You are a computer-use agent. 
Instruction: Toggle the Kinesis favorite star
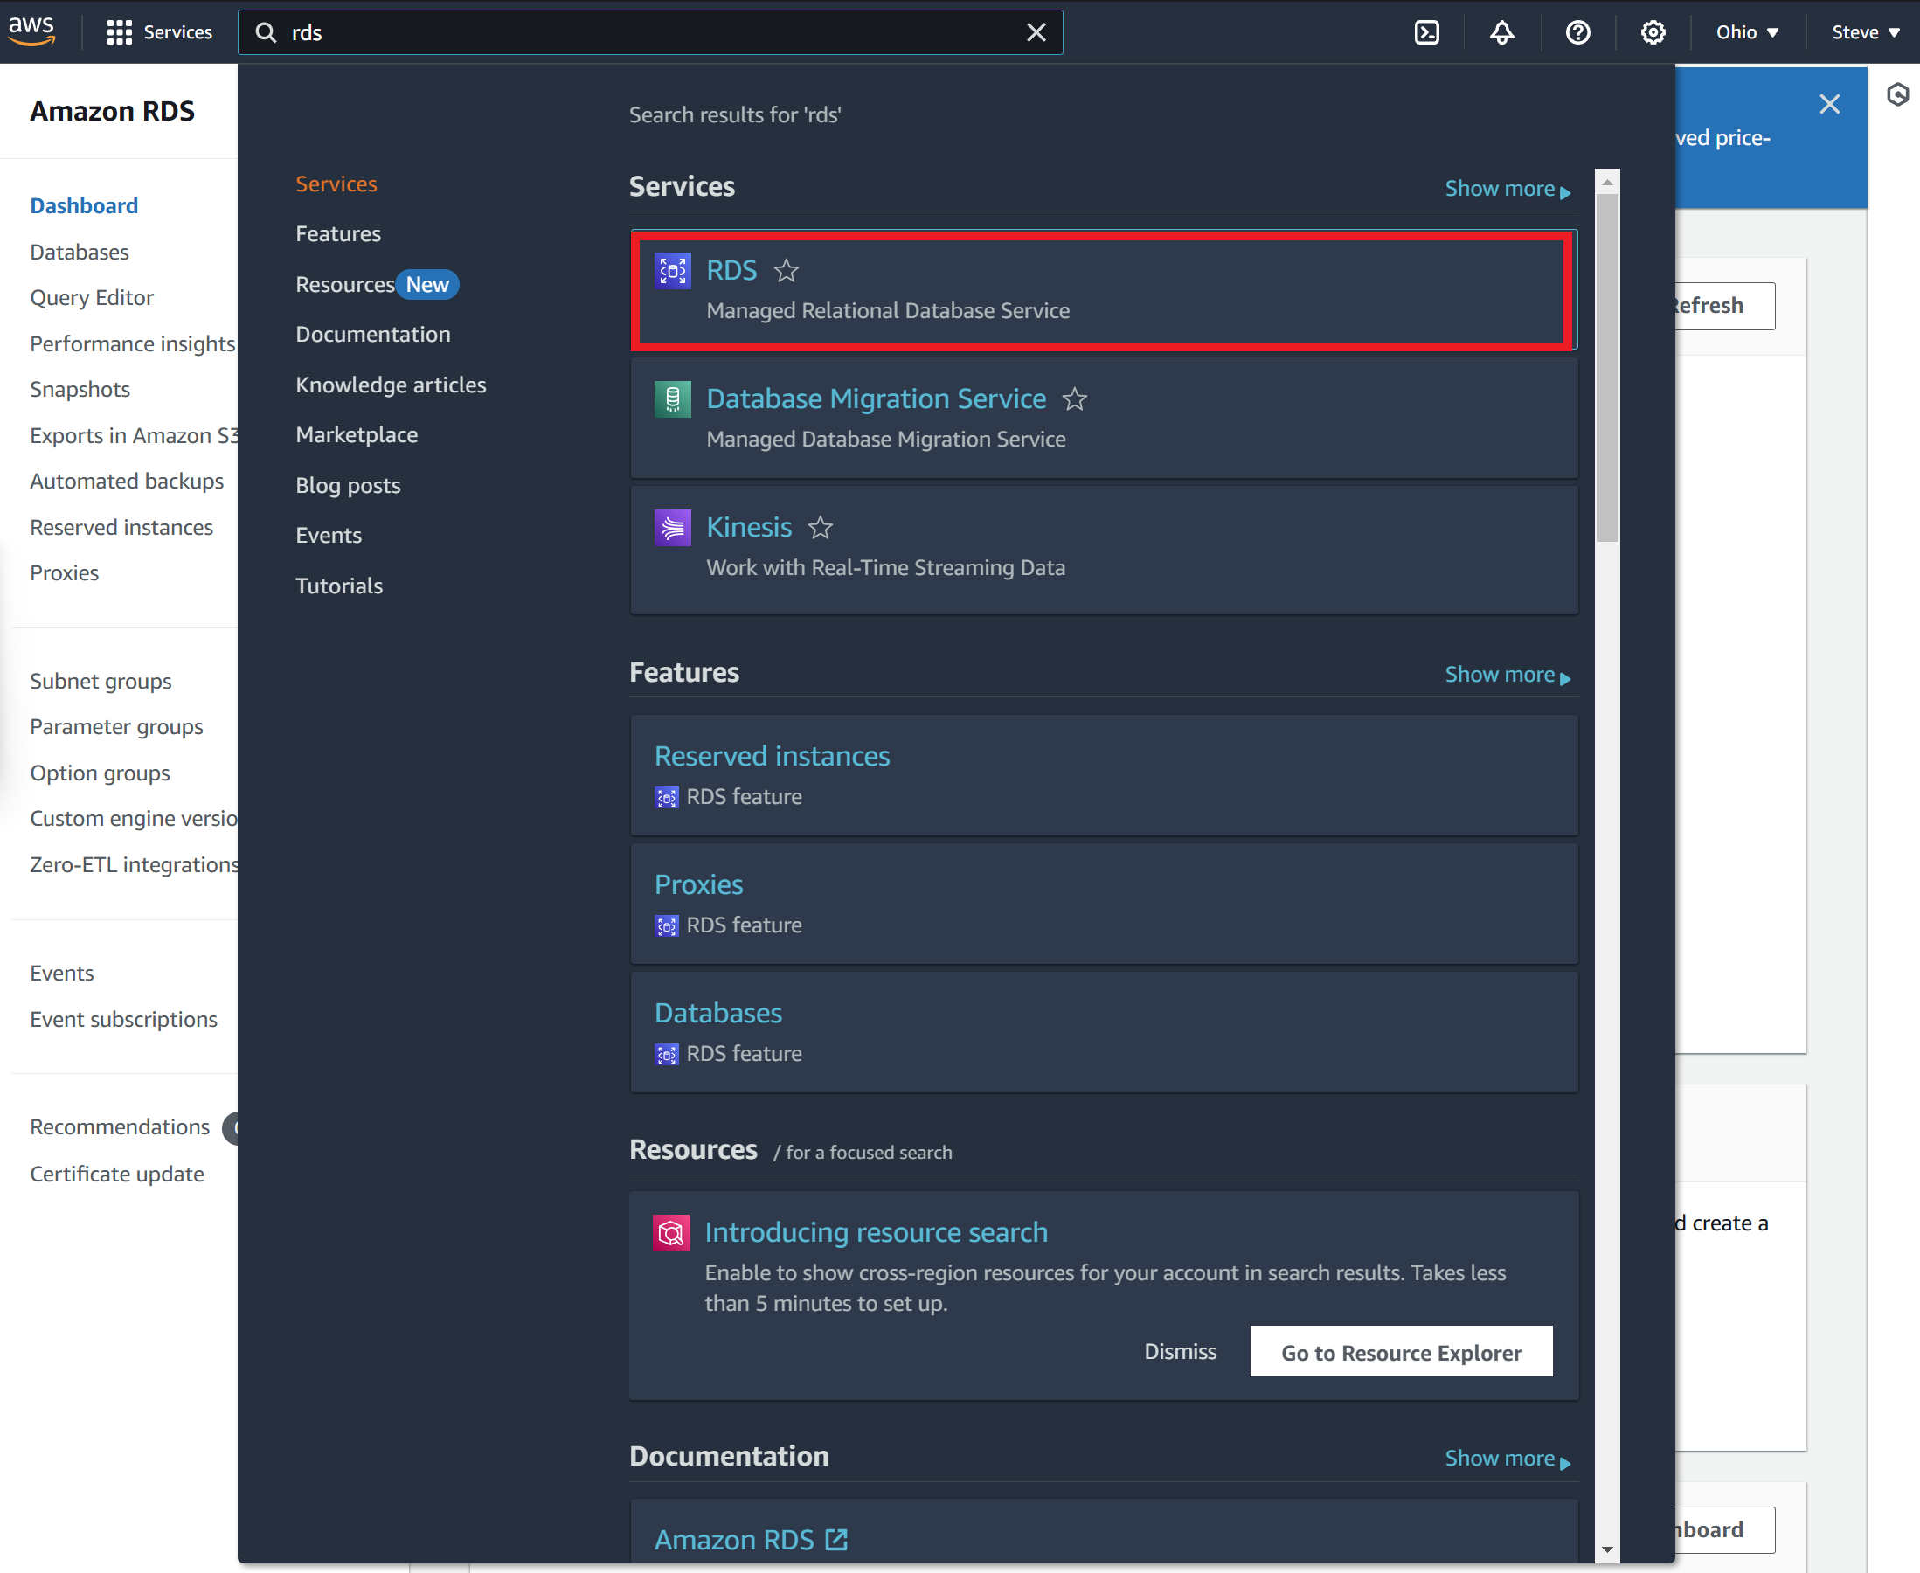tap(820, 527)
